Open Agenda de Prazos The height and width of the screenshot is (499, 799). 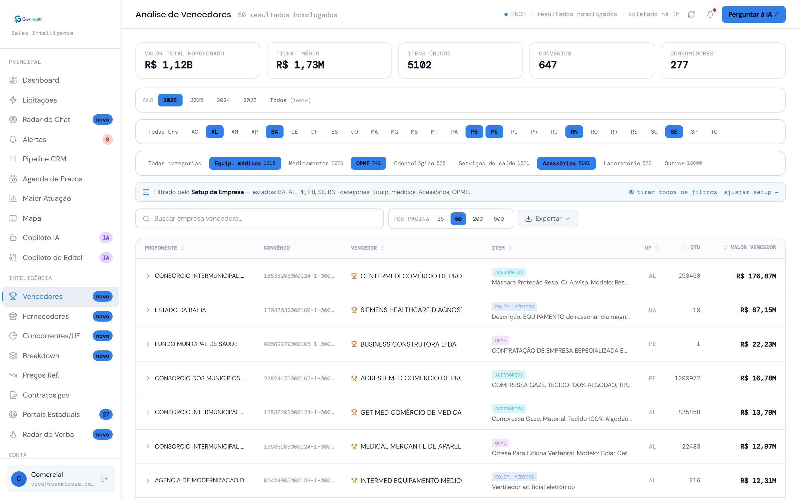[61, 179]
